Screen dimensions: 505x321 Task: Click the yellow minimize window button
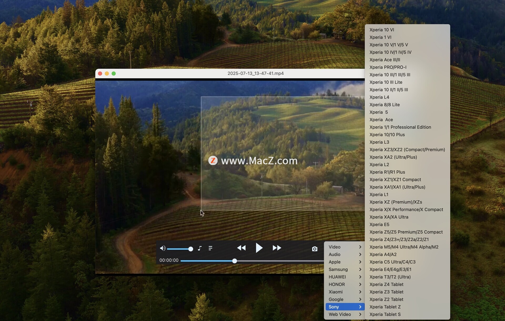click(107, 73)
